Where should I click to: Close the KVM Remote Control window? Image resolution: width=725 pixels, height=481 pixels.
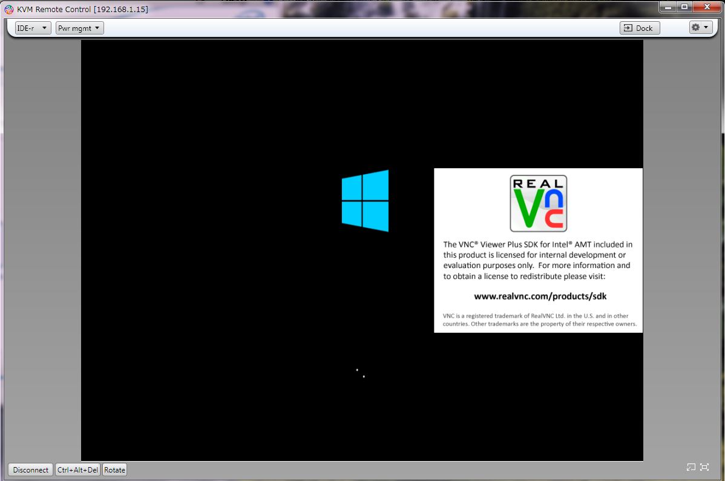tap(707, 7)
